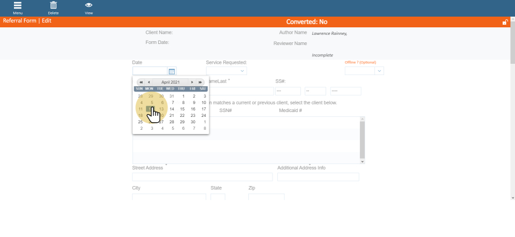Image resolution: width=515 pixels, height=237 pixels.
Task: Select April 14 in the calendar
Action: pyautogui.click(x=172, y=109)
